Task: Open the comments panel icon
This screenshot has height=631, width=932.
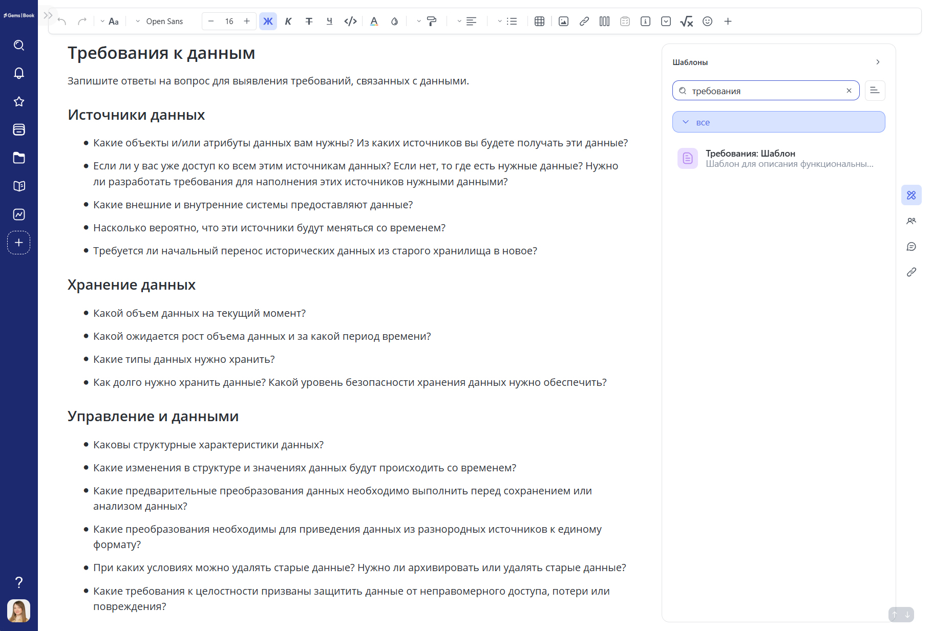Action: click(911, 247)
